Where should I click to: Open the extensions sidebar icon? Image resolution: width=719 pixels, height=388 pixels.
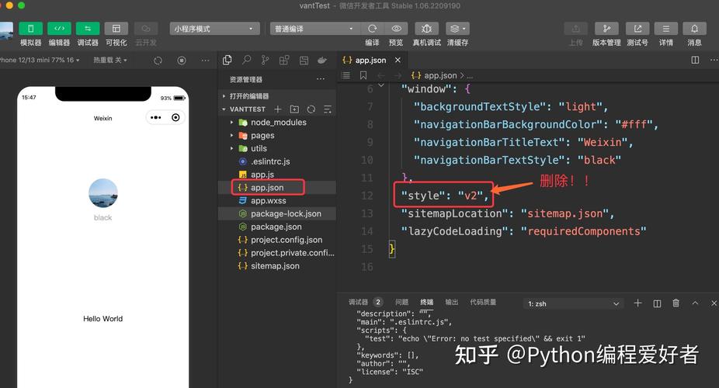coord(284,60)
